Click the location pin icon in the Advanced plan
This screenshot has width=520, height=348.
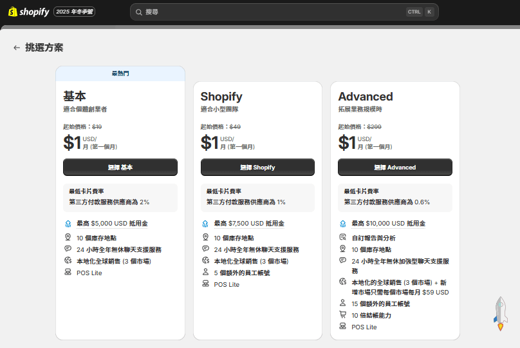point(343,249)
